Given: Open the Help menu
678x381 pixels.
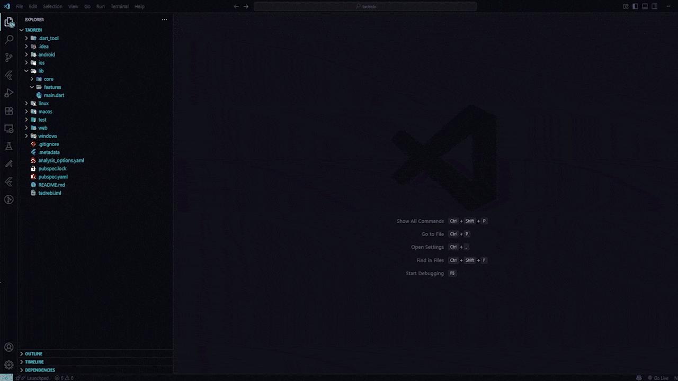Looking at the screenshot, I should click(139, 6).
